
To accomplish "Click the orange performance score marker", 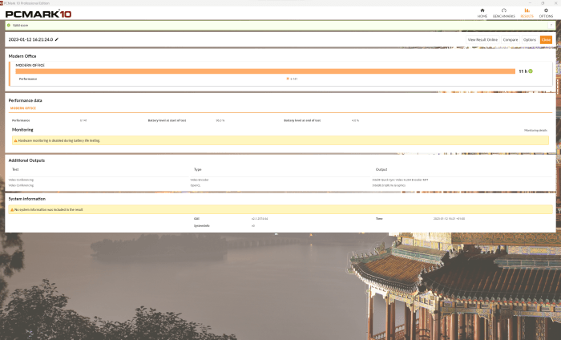I will (x=288, y=79).
